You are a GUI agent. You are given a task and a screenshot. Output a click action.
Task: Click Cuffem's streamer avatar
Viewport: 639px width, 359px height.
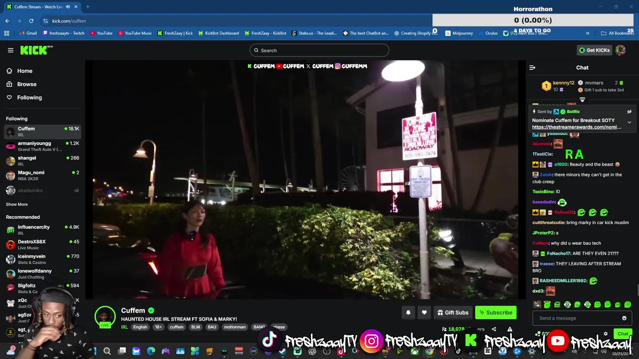105,316
